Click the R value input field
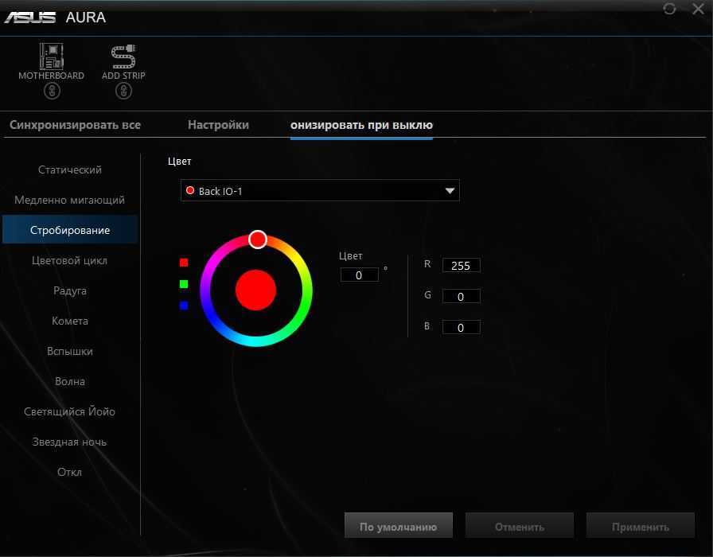The image size is (713, 557). (461, 267)
